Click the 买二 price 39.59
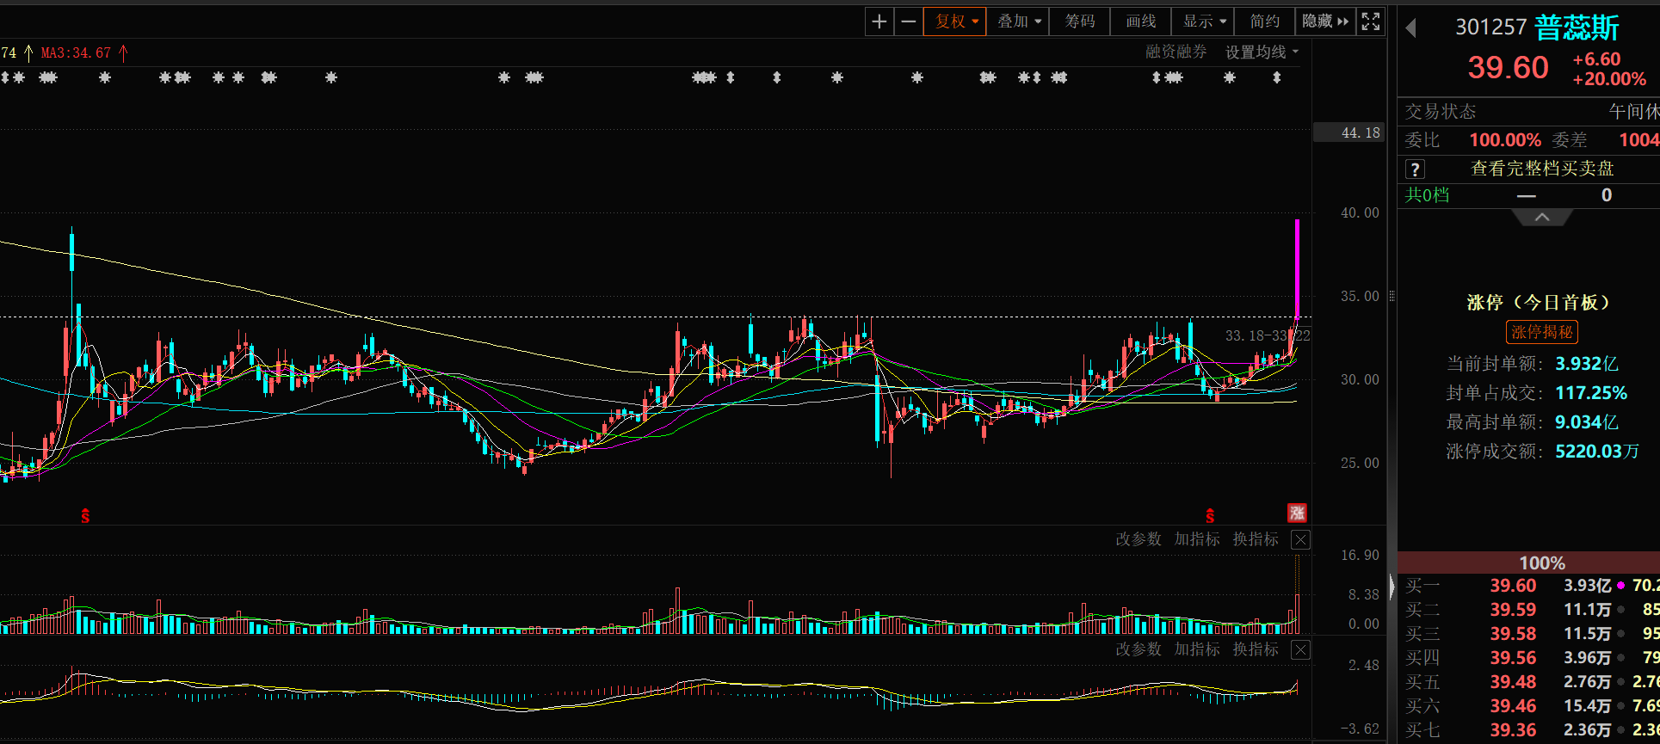The image size is (1660, 744). [1513, 610]
